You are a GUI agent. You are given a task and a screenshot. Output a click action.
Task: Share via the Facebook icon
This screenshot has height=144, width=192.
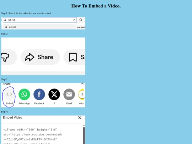tap(39, 94)
